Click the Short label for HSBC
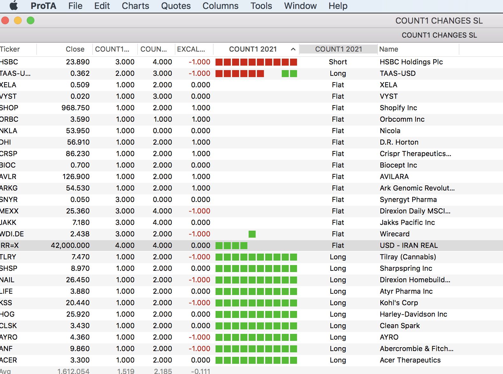 (338, 62)
